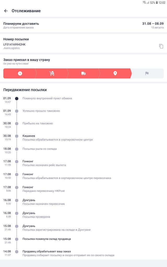The width and height of the screenshot is (167, 267).
Task: Copy the parcel tracking number
Action: (x=161, y=46)
